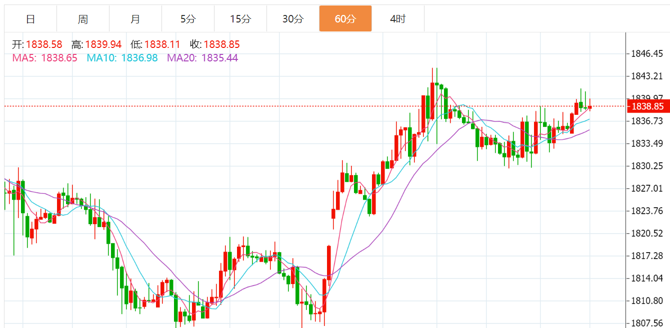Click the MA5 indicator label

(x=44, y=58)
